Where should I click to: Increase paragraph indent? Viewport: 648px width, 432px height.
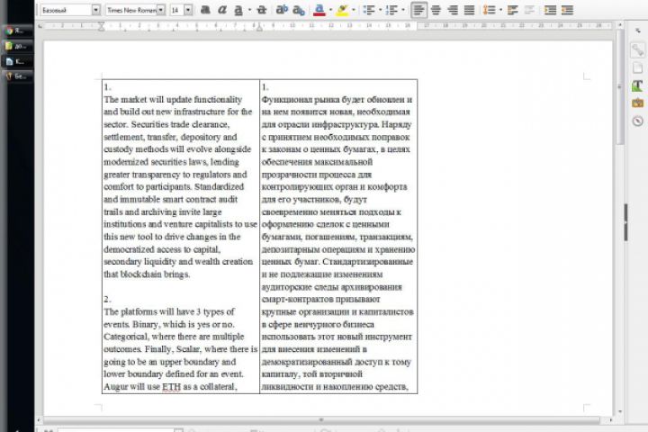(550, 10)
